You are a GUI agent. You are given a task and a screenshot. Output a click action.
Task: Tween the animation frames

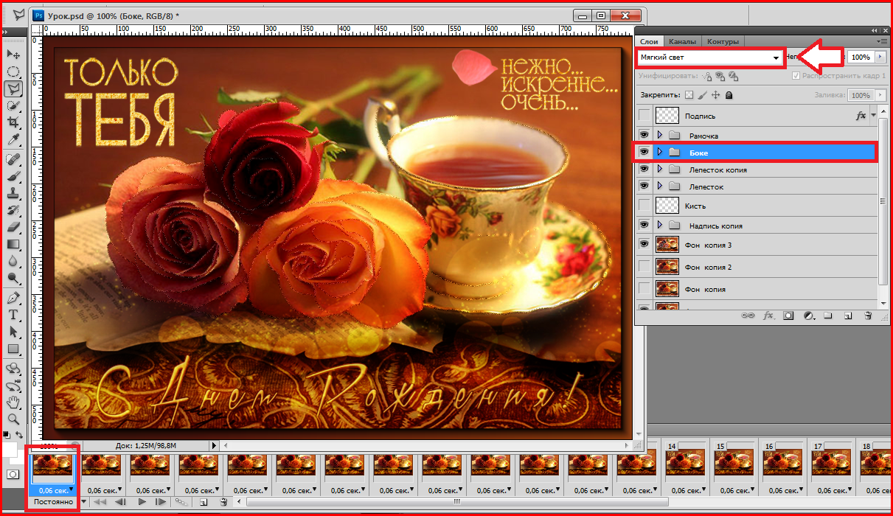(183, 502)
